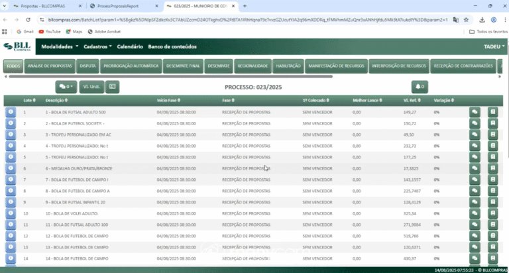The height and width of the screenshot is (273, 509).
Task: Sort table by 1º Colocado column
Action: [316, 100]
